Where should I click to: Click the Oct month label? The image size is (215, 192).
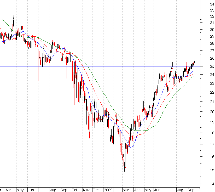click(x=74, y=190)
